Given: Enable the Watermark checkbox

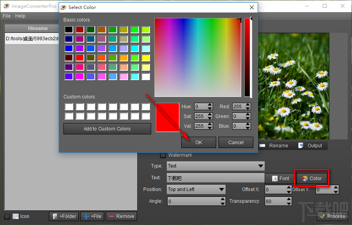Looking at the screenshot, I should (x=163, y=155).
